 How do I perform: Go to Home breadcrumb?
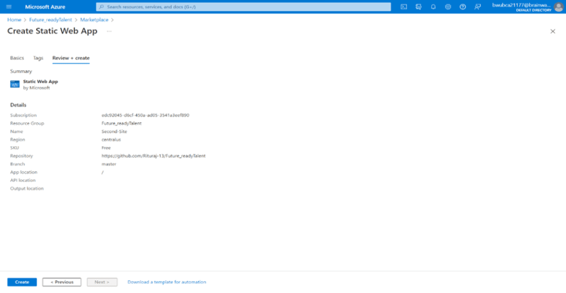click(x=14, y=20)
